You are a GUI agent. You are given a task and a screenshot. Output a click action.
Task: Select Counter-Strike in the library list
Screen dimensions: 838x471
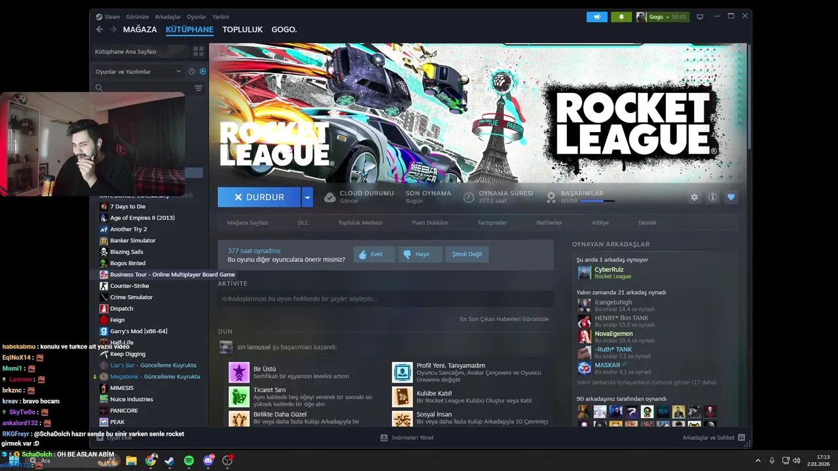(x=130, y=286)
